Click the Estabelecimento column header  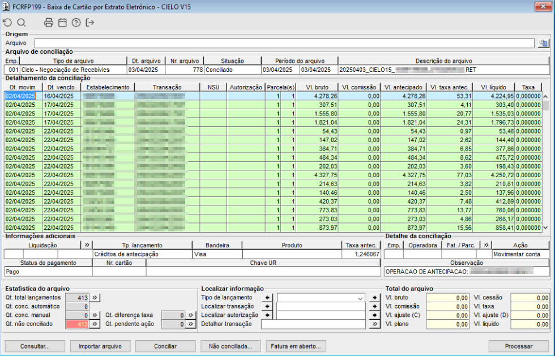[108, 87]
